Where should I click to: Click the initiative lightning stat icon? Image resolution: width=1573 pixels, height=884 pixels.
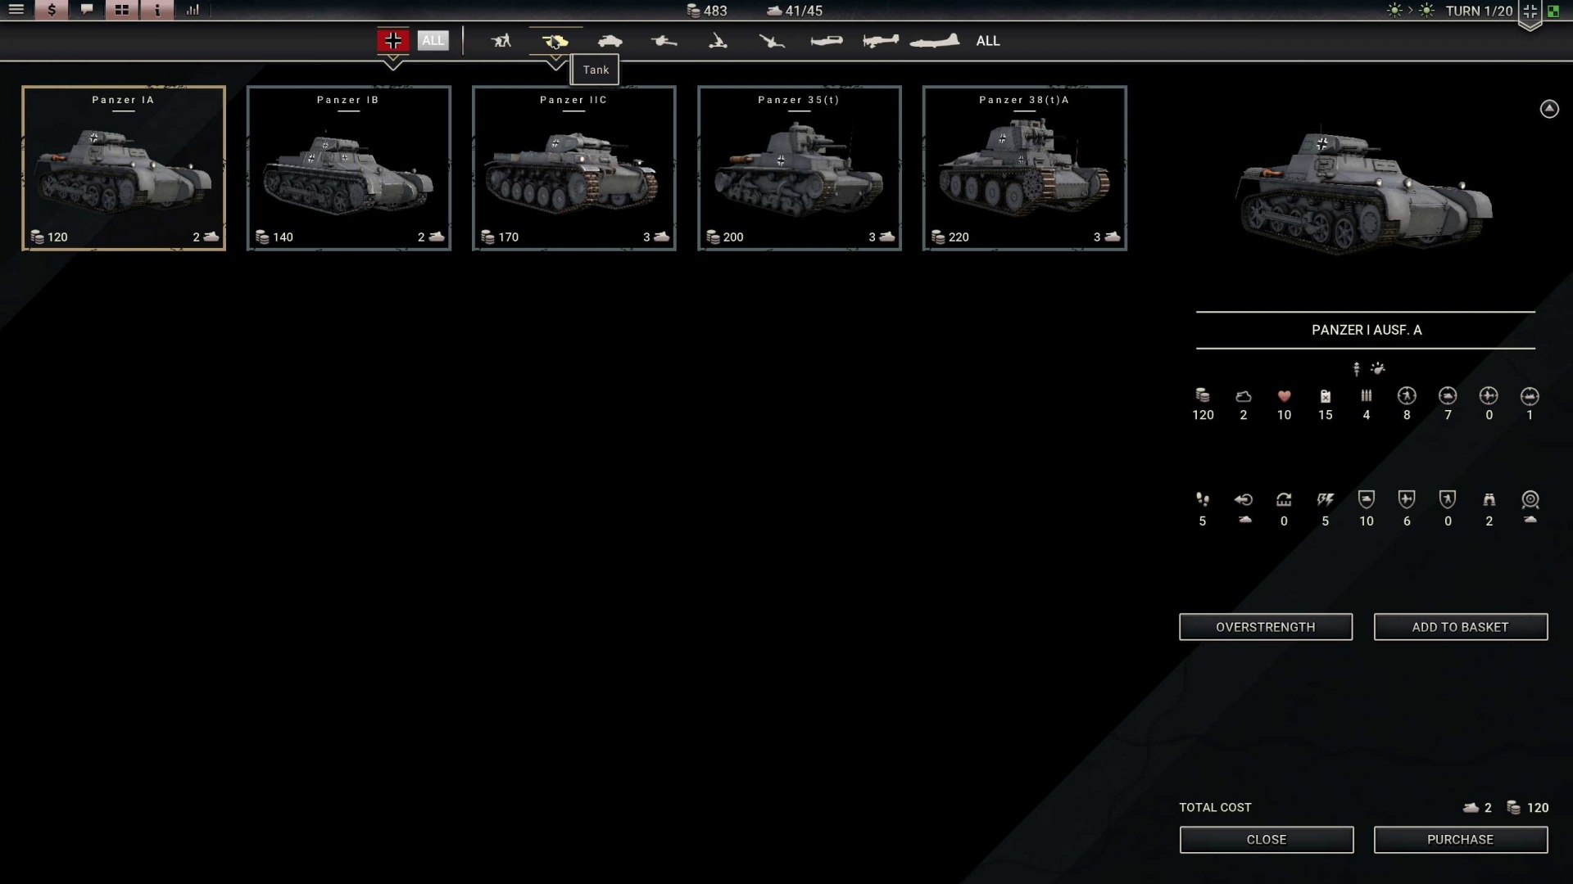point(1326,499)
